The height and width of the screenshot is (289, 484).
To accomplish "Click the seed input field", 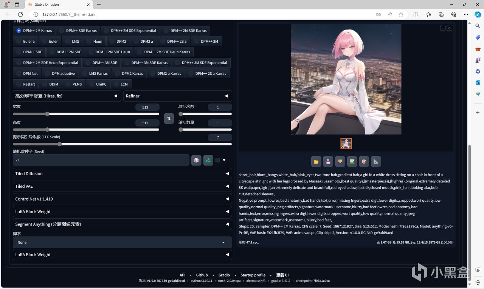I will click(x=101, y=160).
